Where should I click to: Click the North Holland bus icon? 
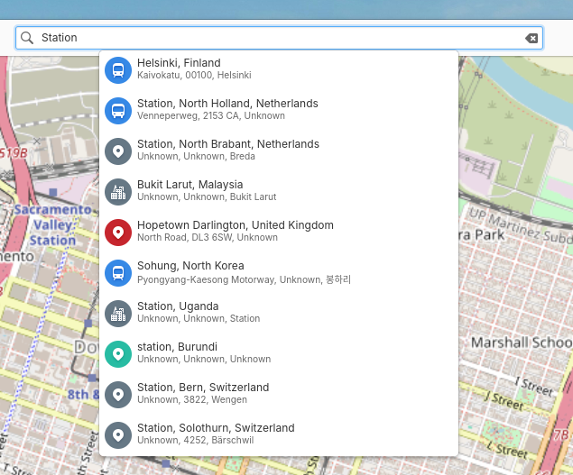point(117,110)
